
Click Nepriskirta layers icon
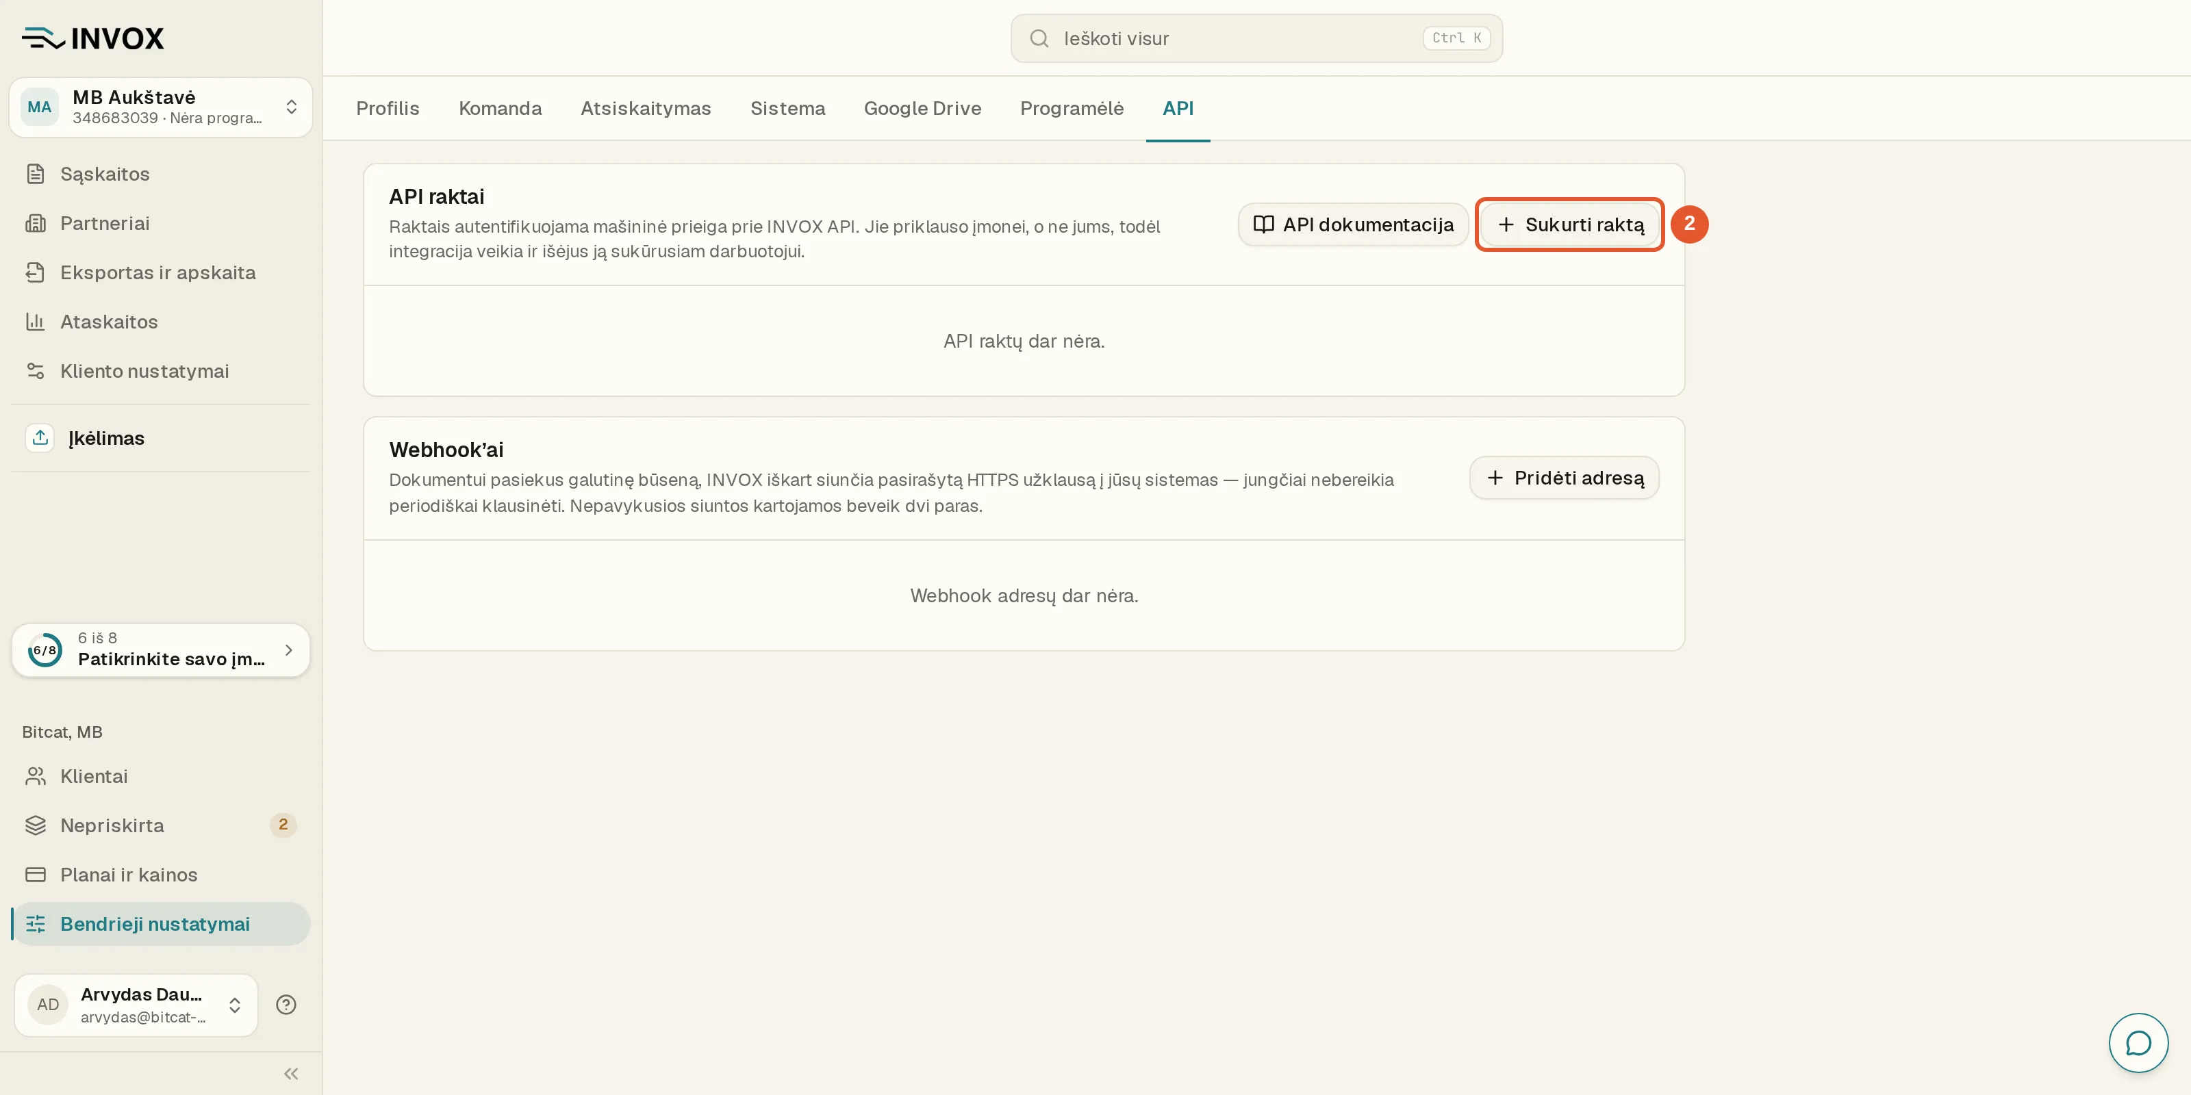35,825
